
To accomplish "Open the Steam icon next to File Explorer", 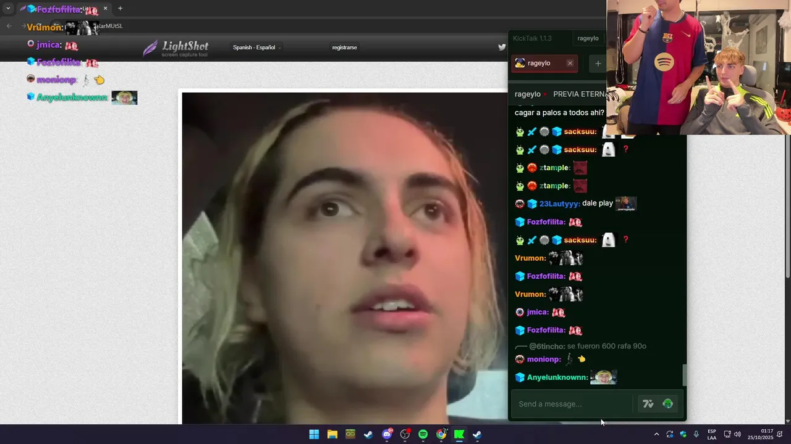I will [x=368, y=434].
